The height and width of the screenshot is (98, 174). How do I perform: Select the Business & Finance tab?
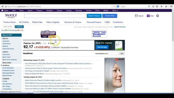(x=73, y=22)
